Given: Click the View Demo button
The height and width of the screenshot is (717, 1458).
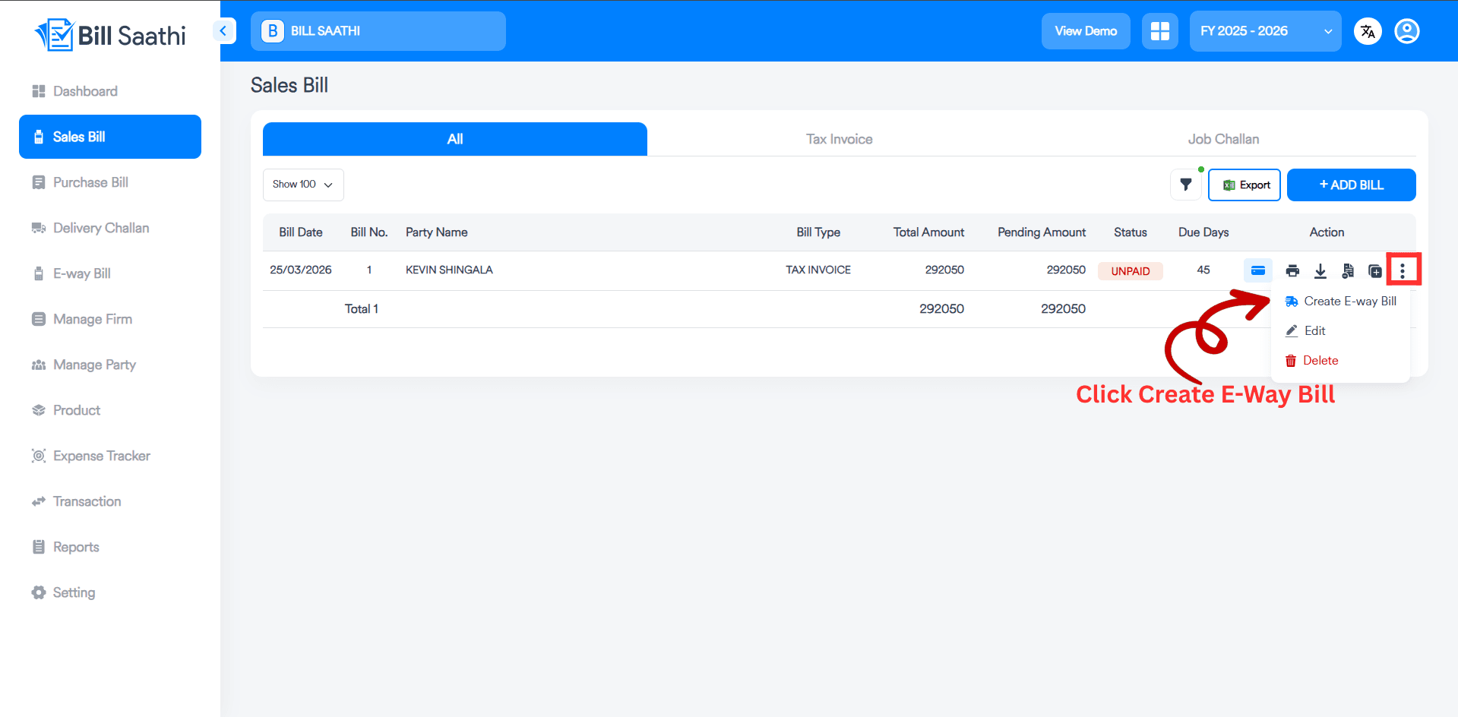Looking at the screenshot, I should (x=1086, y=31).
